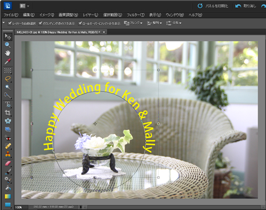Select the Horizontal Type tool

8,105
